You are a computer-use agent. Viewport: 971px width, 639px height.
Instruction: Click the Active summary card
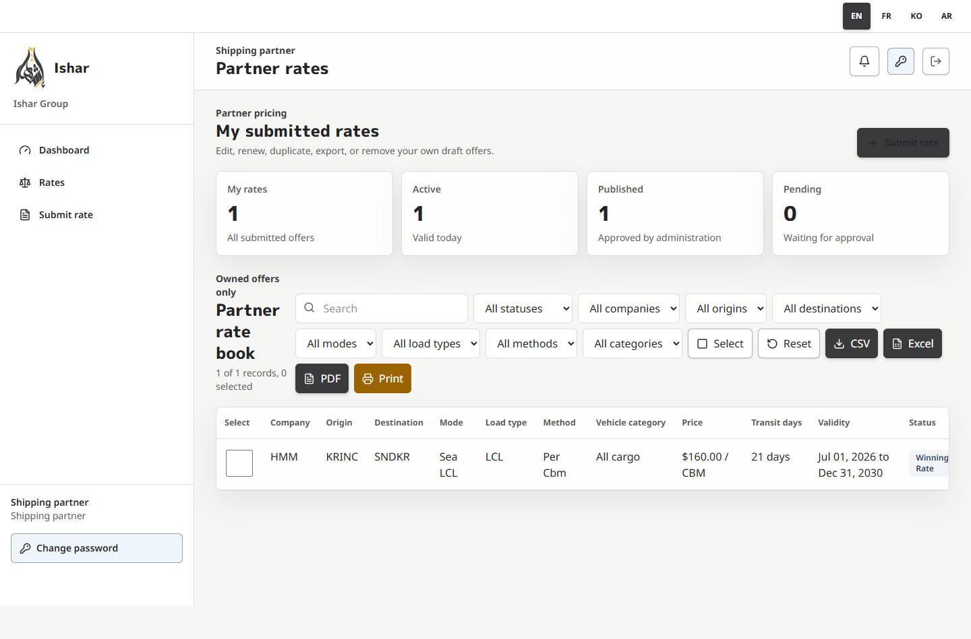click(490, 213)
